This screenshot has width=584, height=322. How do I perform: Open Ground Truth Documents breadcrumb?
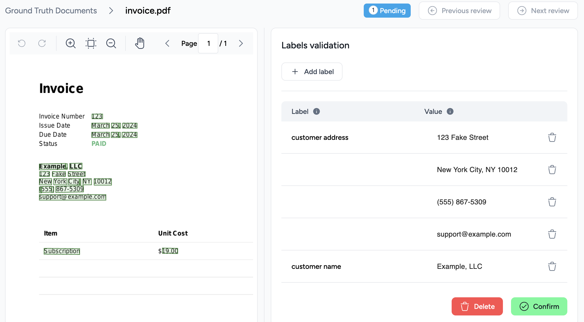tap(51, 11)
